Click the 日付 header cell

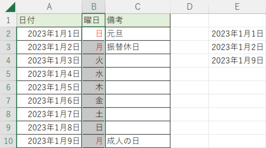coord(49,20)
